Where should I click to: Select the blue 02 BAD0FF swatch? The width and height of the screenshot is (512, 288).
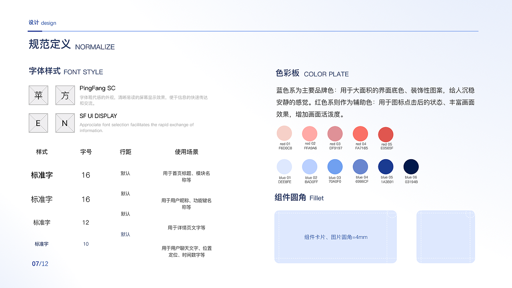[310, 167]
